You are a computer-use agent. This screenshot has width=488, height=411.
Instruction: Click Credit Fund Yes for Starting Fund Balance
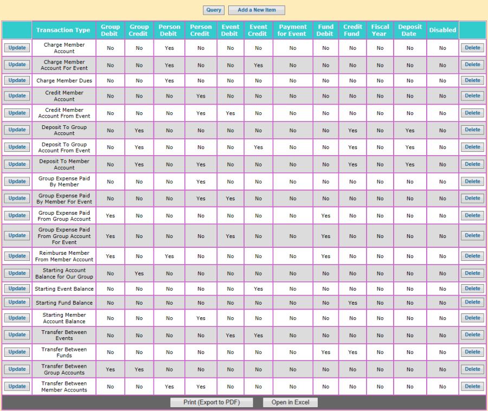pyautogui.click(x=352, y=303)
